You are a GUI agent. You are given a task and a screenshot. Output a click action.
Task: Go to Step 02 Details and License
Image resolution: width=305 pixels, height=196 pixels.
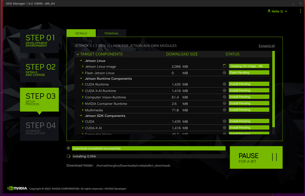(x=39, y=70)
